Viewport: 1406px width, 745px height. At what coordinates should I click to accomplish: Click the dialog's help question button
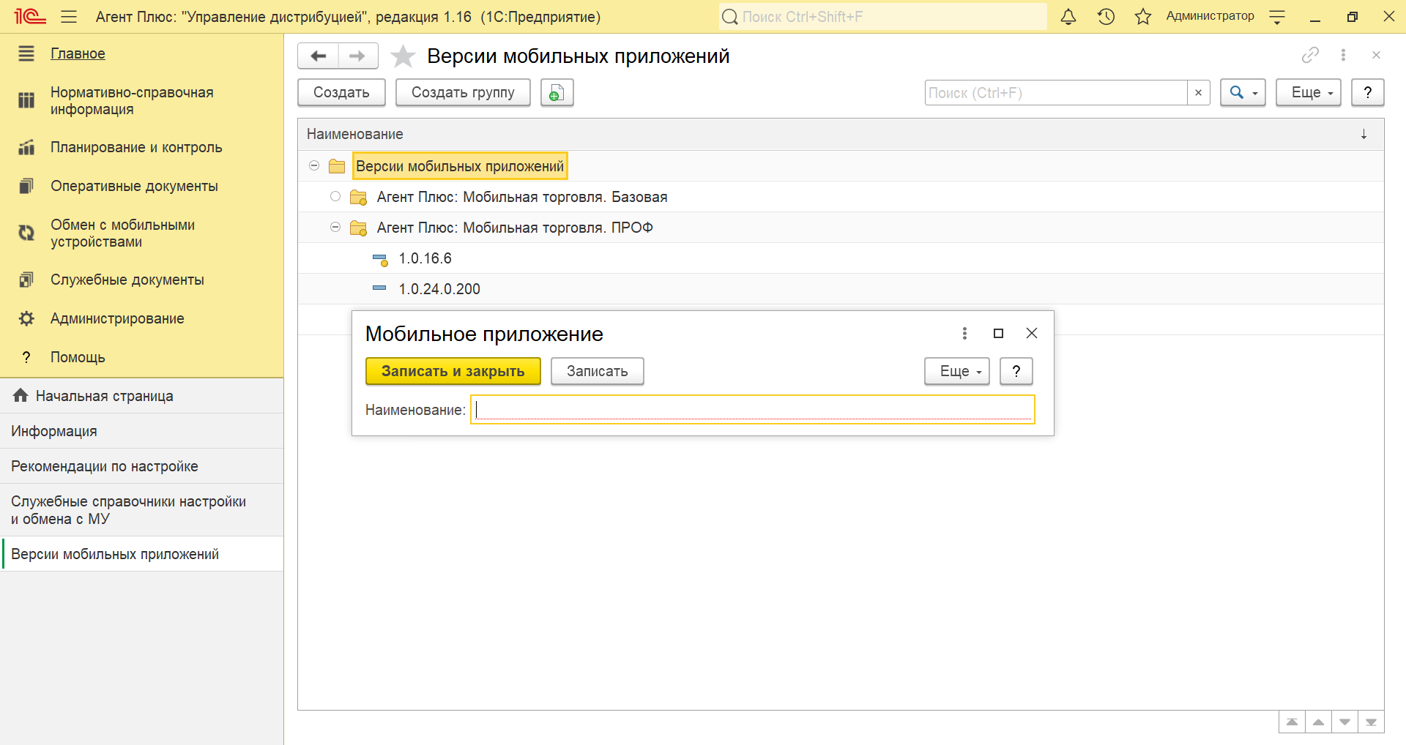tap(1016, 371)
